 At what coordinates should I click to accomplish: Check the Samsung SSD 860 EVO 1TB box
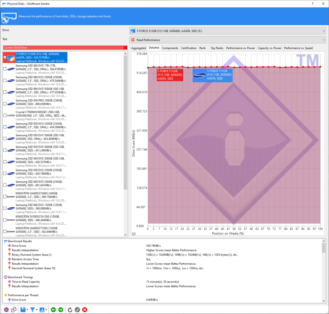pyautogui.click(x=5, y=69)
